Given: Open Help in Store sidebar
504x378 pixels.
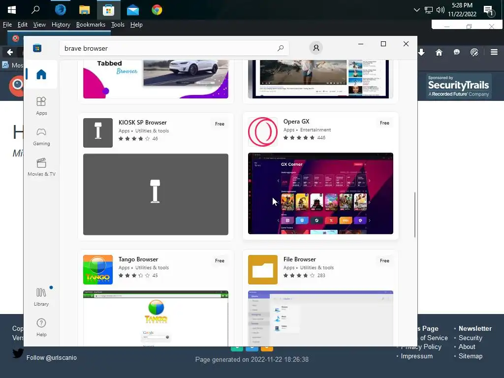Looking at the screenshot, I should coord(41,327).
